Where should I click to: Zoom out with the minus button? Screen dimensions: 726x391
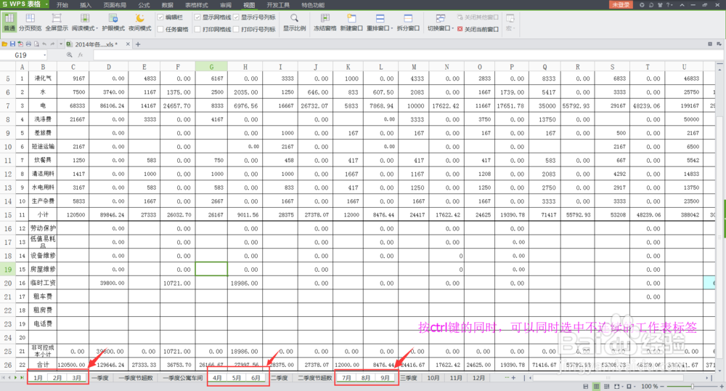point(663,386)
